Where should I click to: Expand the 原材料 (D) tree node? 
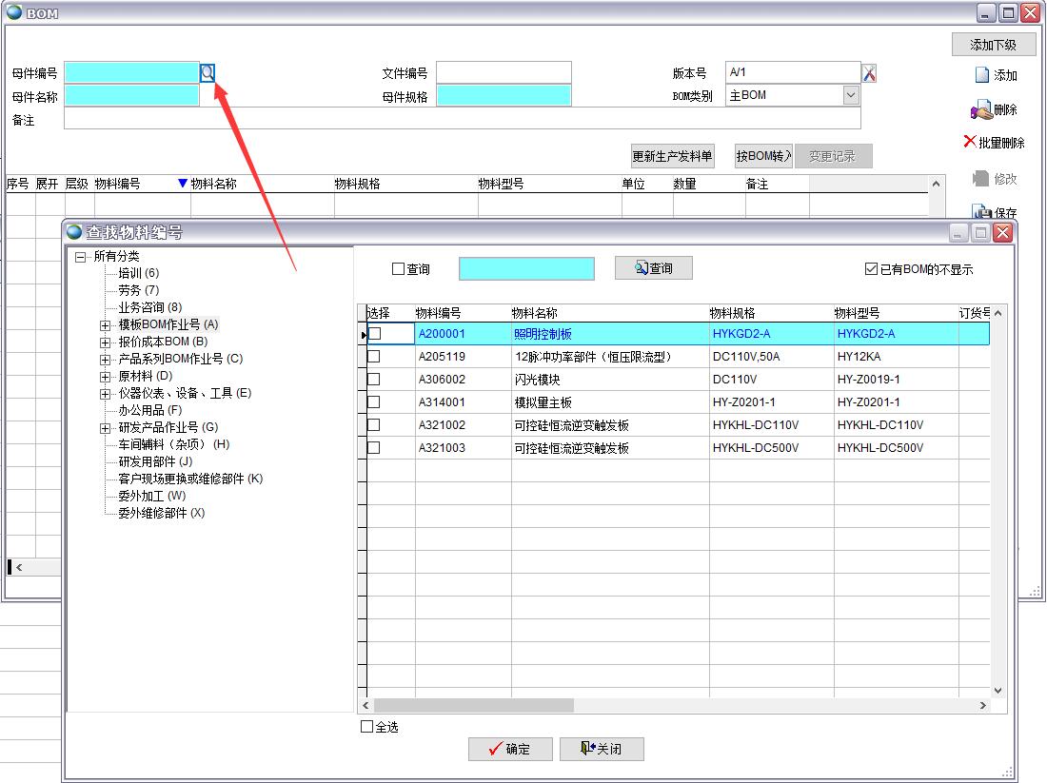[x=106, y=376]
